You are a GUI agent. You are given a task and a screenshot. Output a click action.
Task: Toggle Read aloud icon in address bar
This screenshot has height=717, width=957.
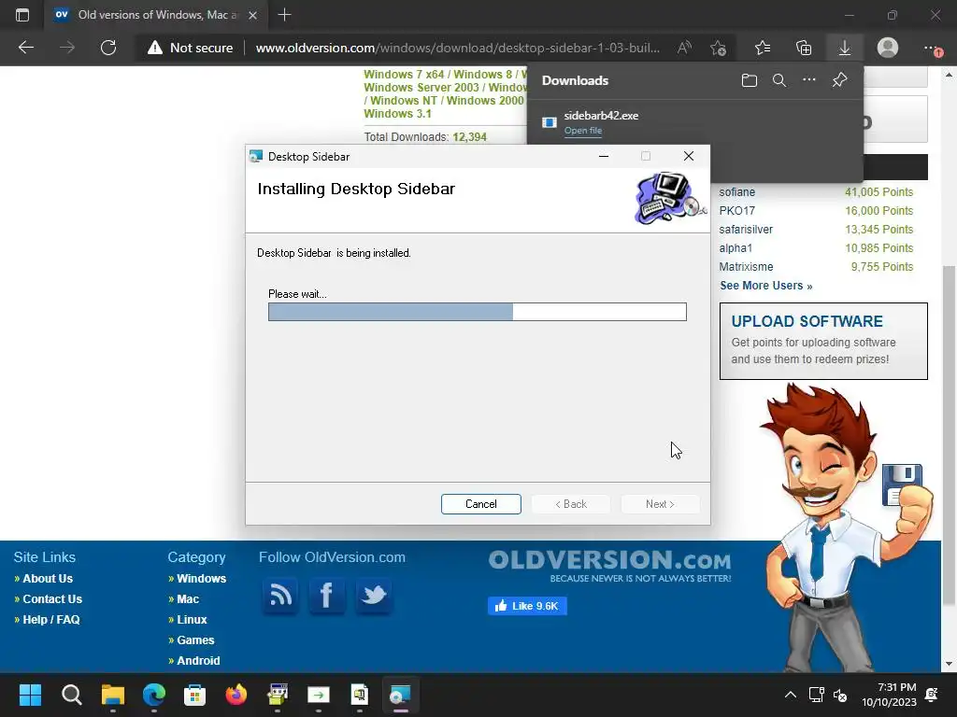tap(684, 48)
